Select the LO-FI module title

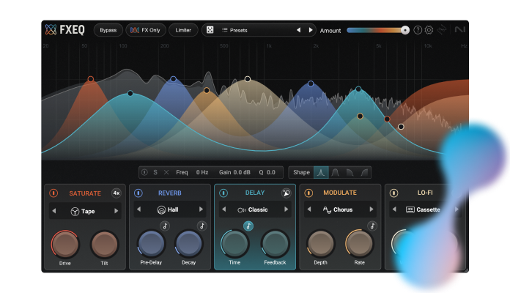425,193
